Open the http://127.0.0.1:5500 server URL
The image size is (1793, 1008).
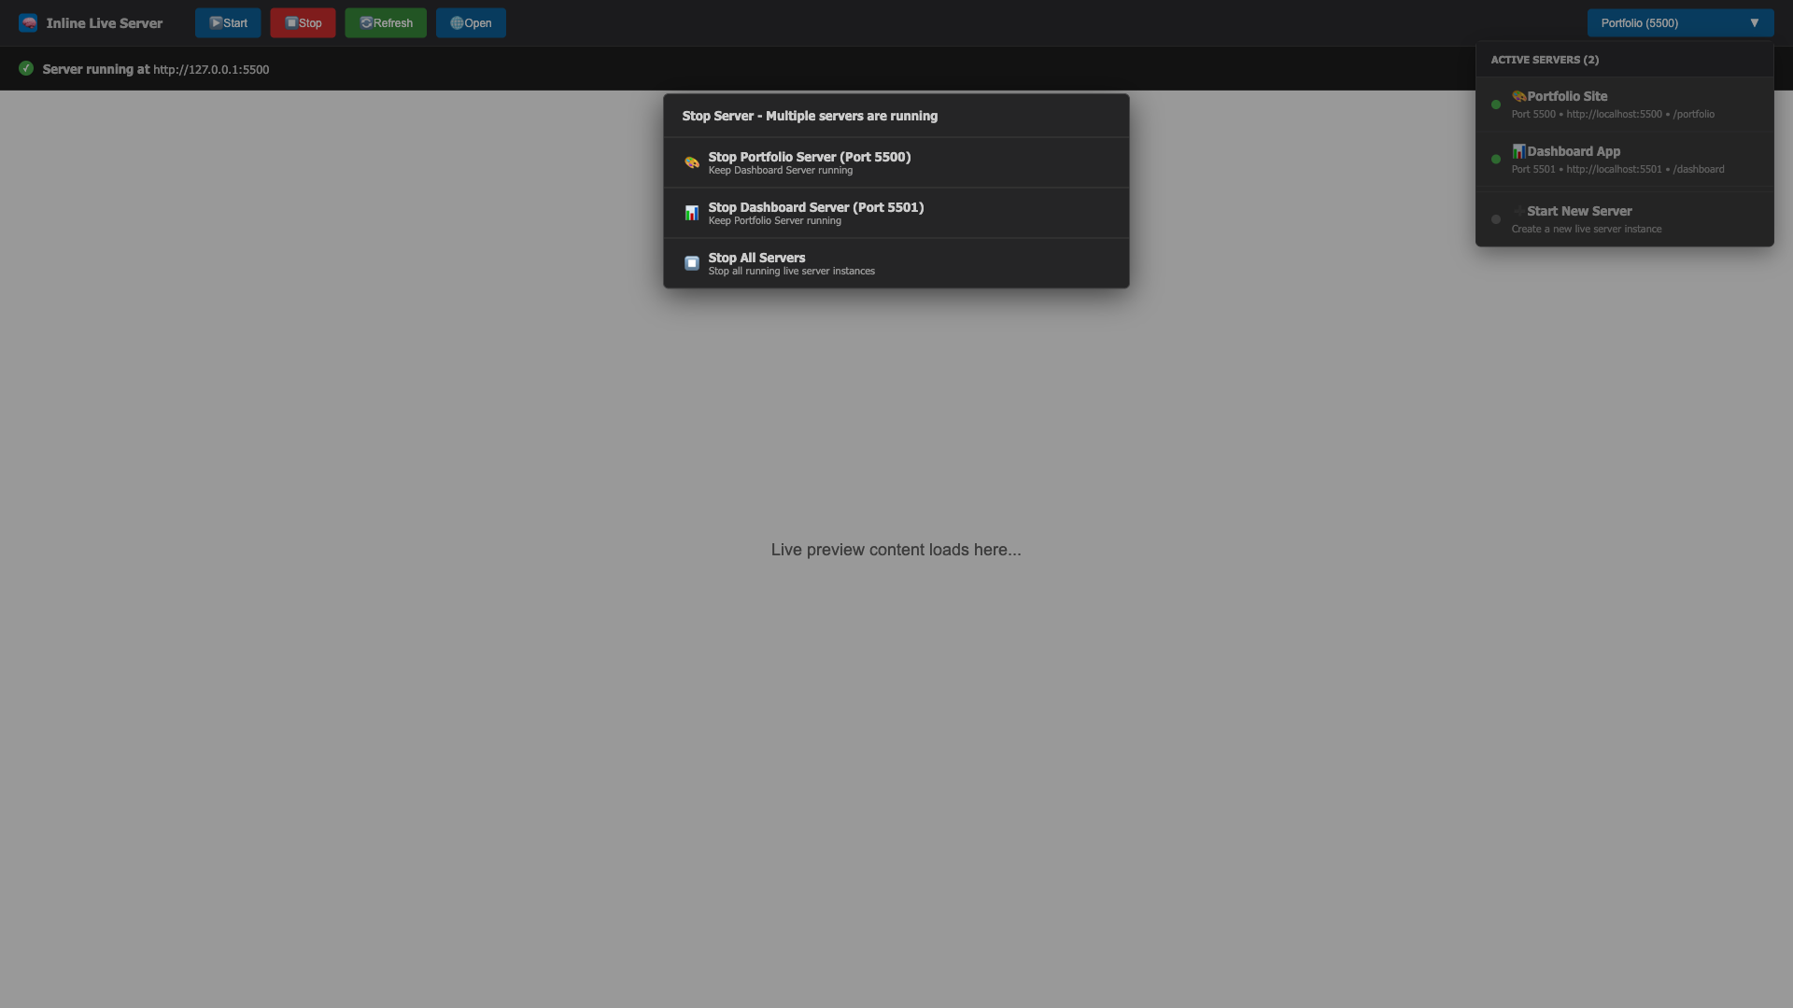[211, 70]
